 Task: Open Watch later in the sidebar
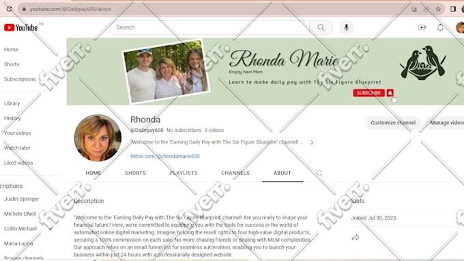(17, 148)
